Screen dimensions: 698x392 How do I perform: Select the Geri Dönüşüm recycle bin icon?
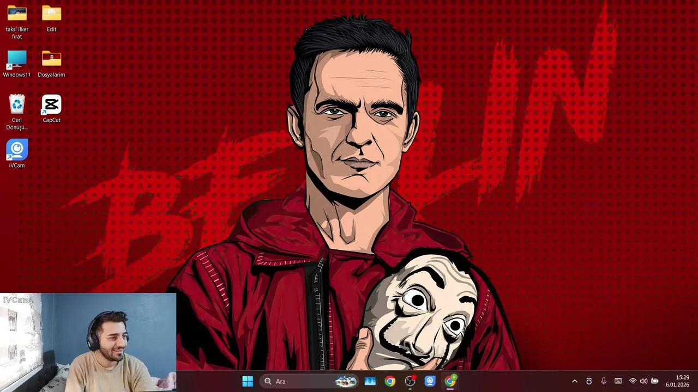[x=17, y=112]
